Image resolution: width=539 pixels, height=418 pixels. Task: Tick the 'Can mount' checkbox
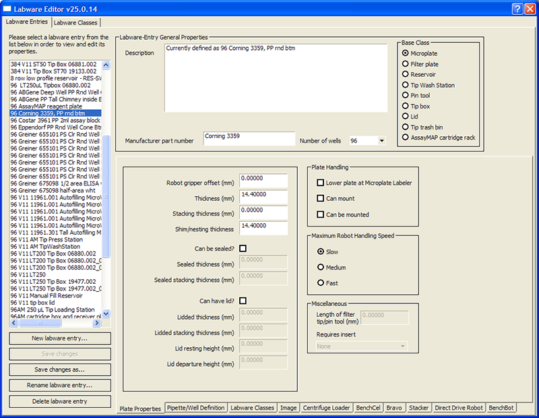point(321,199)
